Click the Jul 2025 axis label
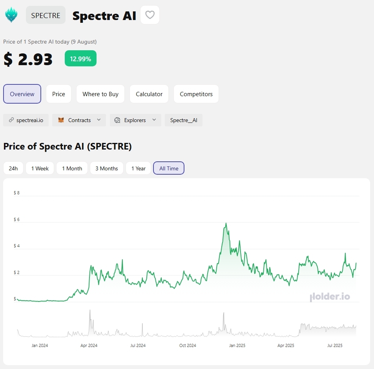This screenshot has height=369, width=374. tap(335, 345)
